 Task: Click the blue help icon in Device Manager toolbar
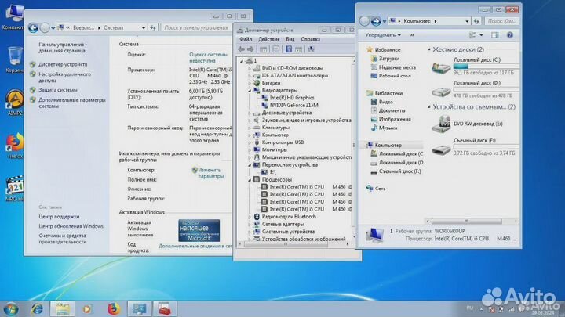(289, 49)
